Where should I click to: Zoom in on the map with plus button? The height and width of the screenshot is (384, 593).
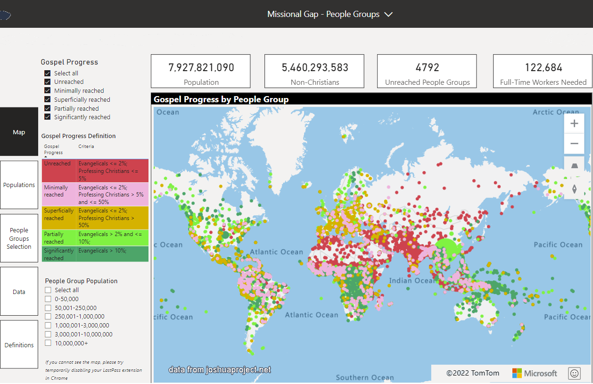click(x=574, y=124)
